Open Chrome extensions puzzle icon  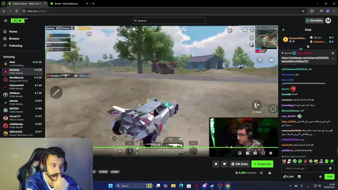(x=312, y=11)
